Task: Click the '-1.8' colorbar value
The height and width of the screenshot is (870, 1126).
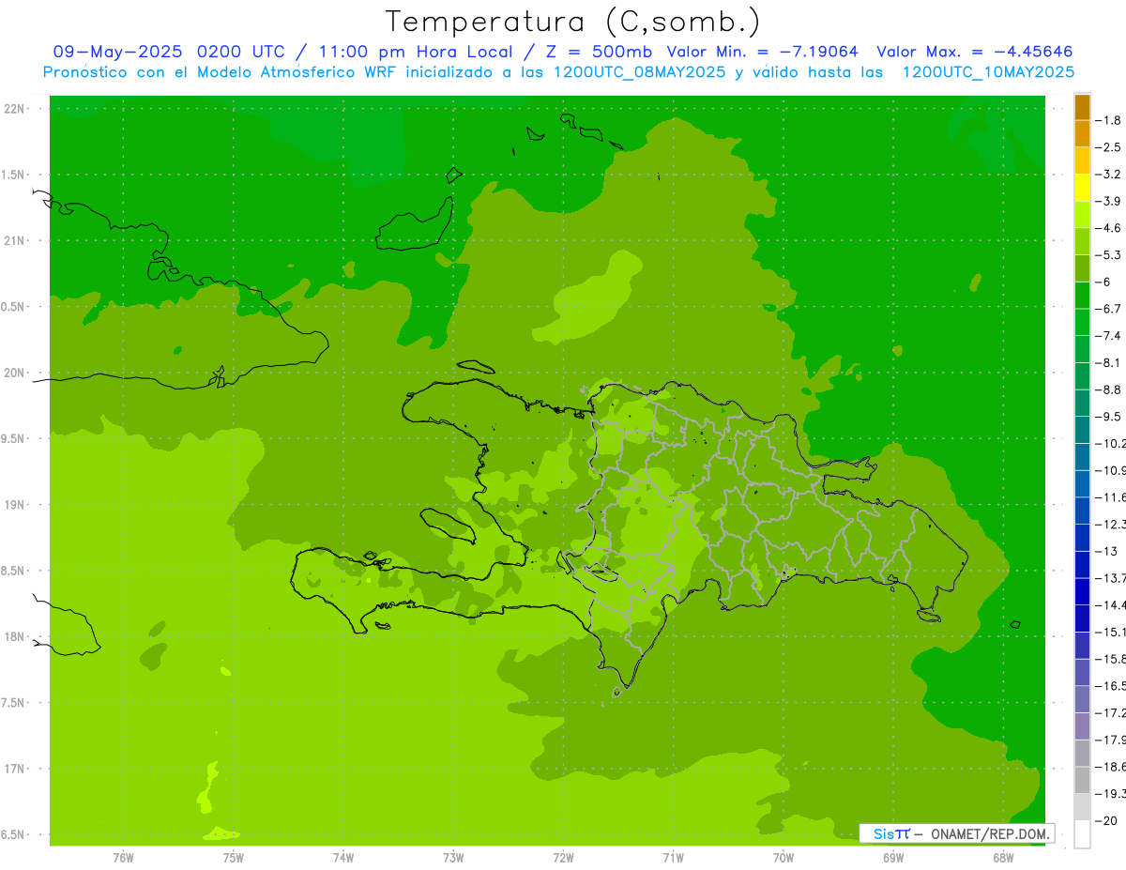Action: pyautogui.click(x=1110, y=120)
